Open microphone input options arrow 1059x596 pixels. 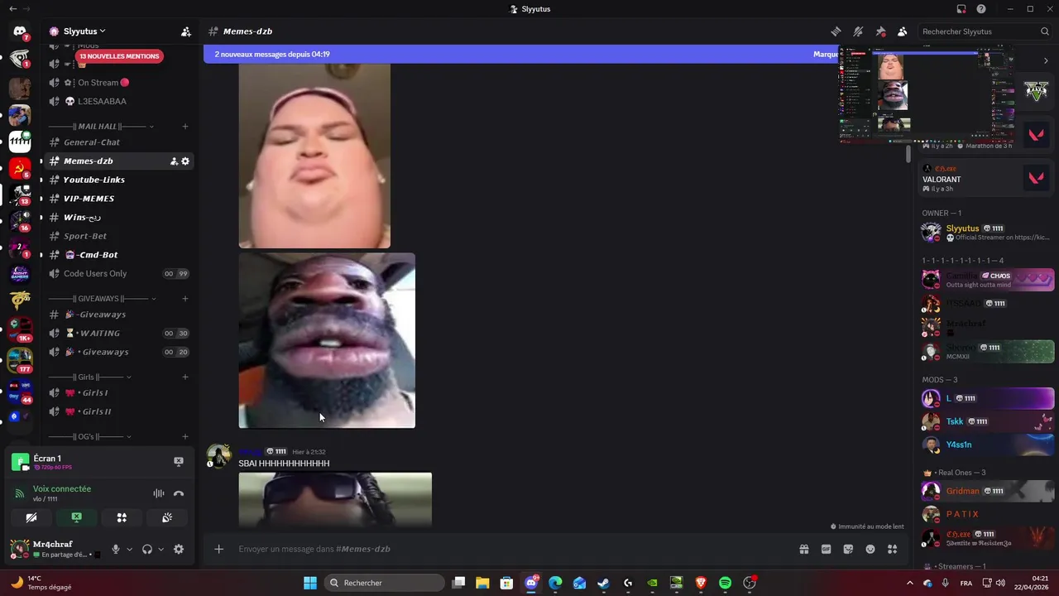pos(129,550)
